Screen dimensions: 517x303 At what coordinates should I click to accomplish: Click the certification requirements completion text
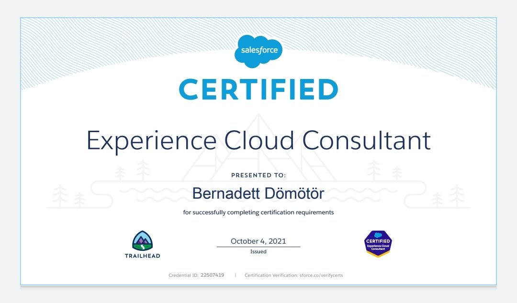(x=258, y=212)
